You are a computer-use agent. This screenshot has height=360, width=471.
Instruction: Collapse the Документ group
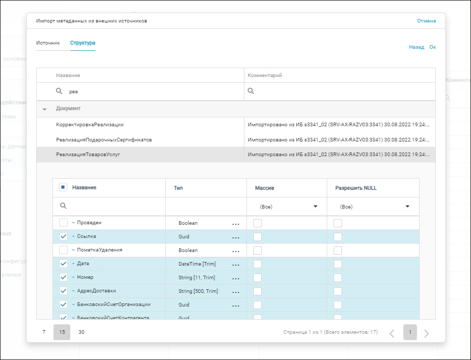click(45, 109)
